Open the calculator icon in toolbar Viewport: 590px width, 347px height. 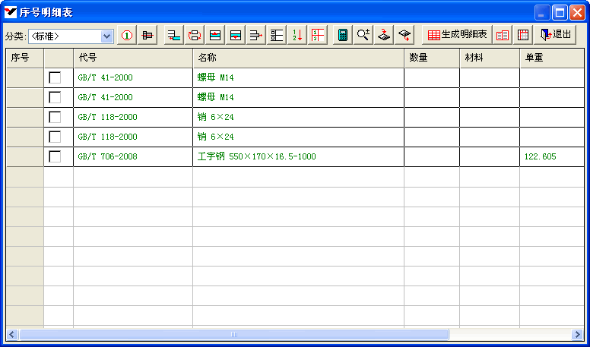point(343,35)
